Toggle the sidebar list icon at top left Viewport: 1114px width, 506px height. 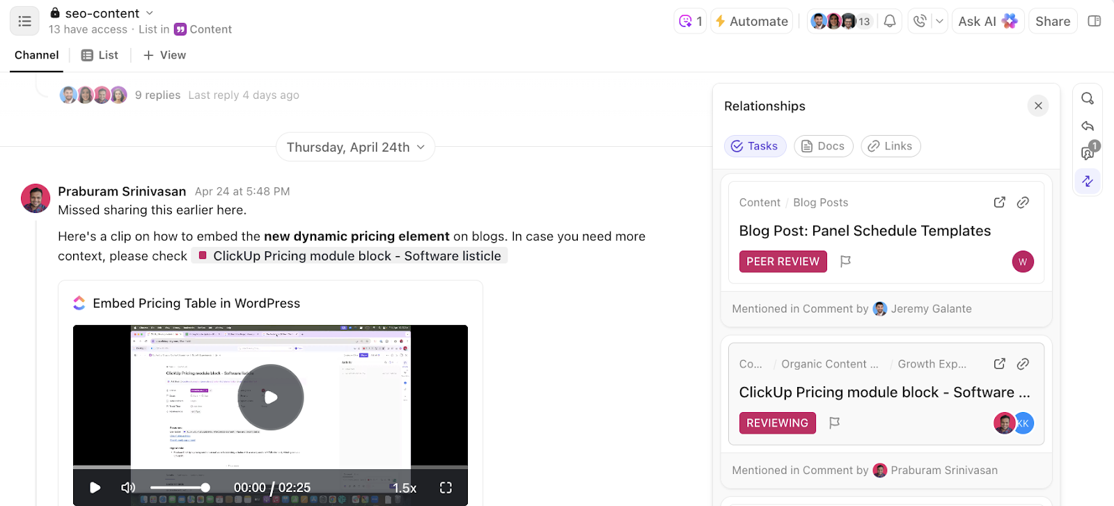click(24, 22)
